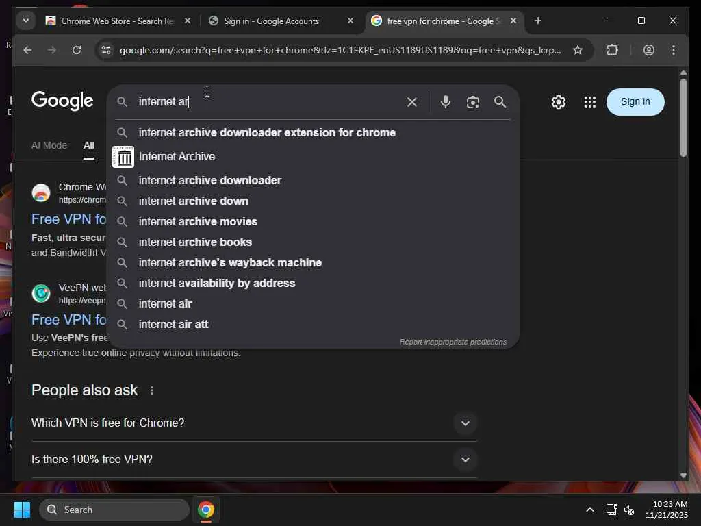Select suggestion internet availability by address
The image size is (701, 526).
pyautogui.click(x=313, y=283)
